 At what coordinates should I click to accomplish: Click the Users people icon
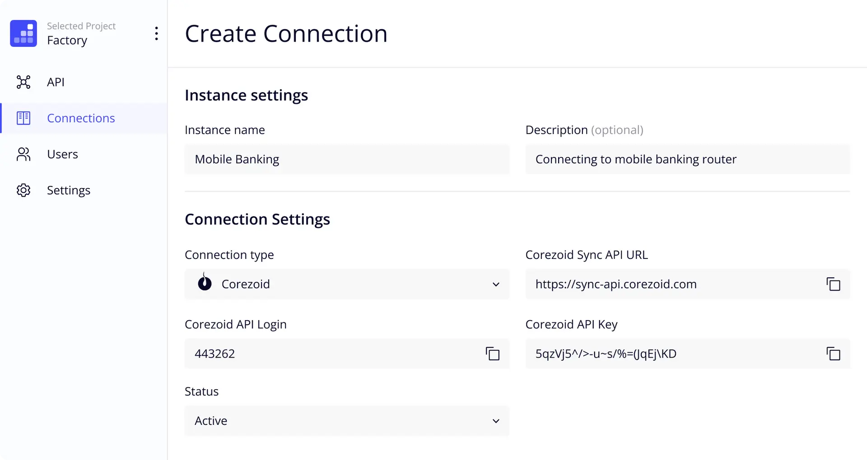coord(23,154)
